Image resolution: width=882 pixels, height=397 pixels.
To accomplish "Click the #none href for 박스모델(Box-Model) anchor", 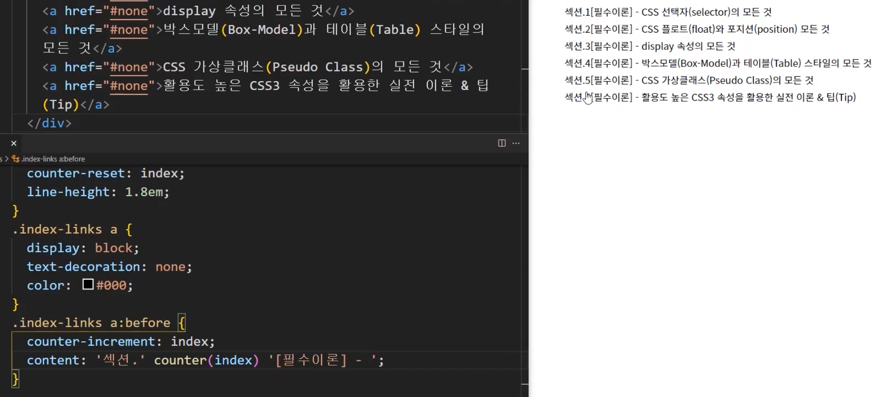I will click(129, 29).
